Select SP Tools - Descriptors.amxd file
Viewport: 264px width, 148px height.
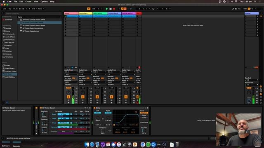point(33,28)
